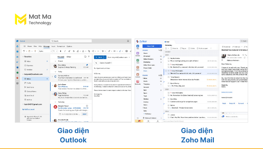Viewport: 263px width, 149px height.
Task: Open Mail module in Outlook left rail
Action: tap(17, 46)
